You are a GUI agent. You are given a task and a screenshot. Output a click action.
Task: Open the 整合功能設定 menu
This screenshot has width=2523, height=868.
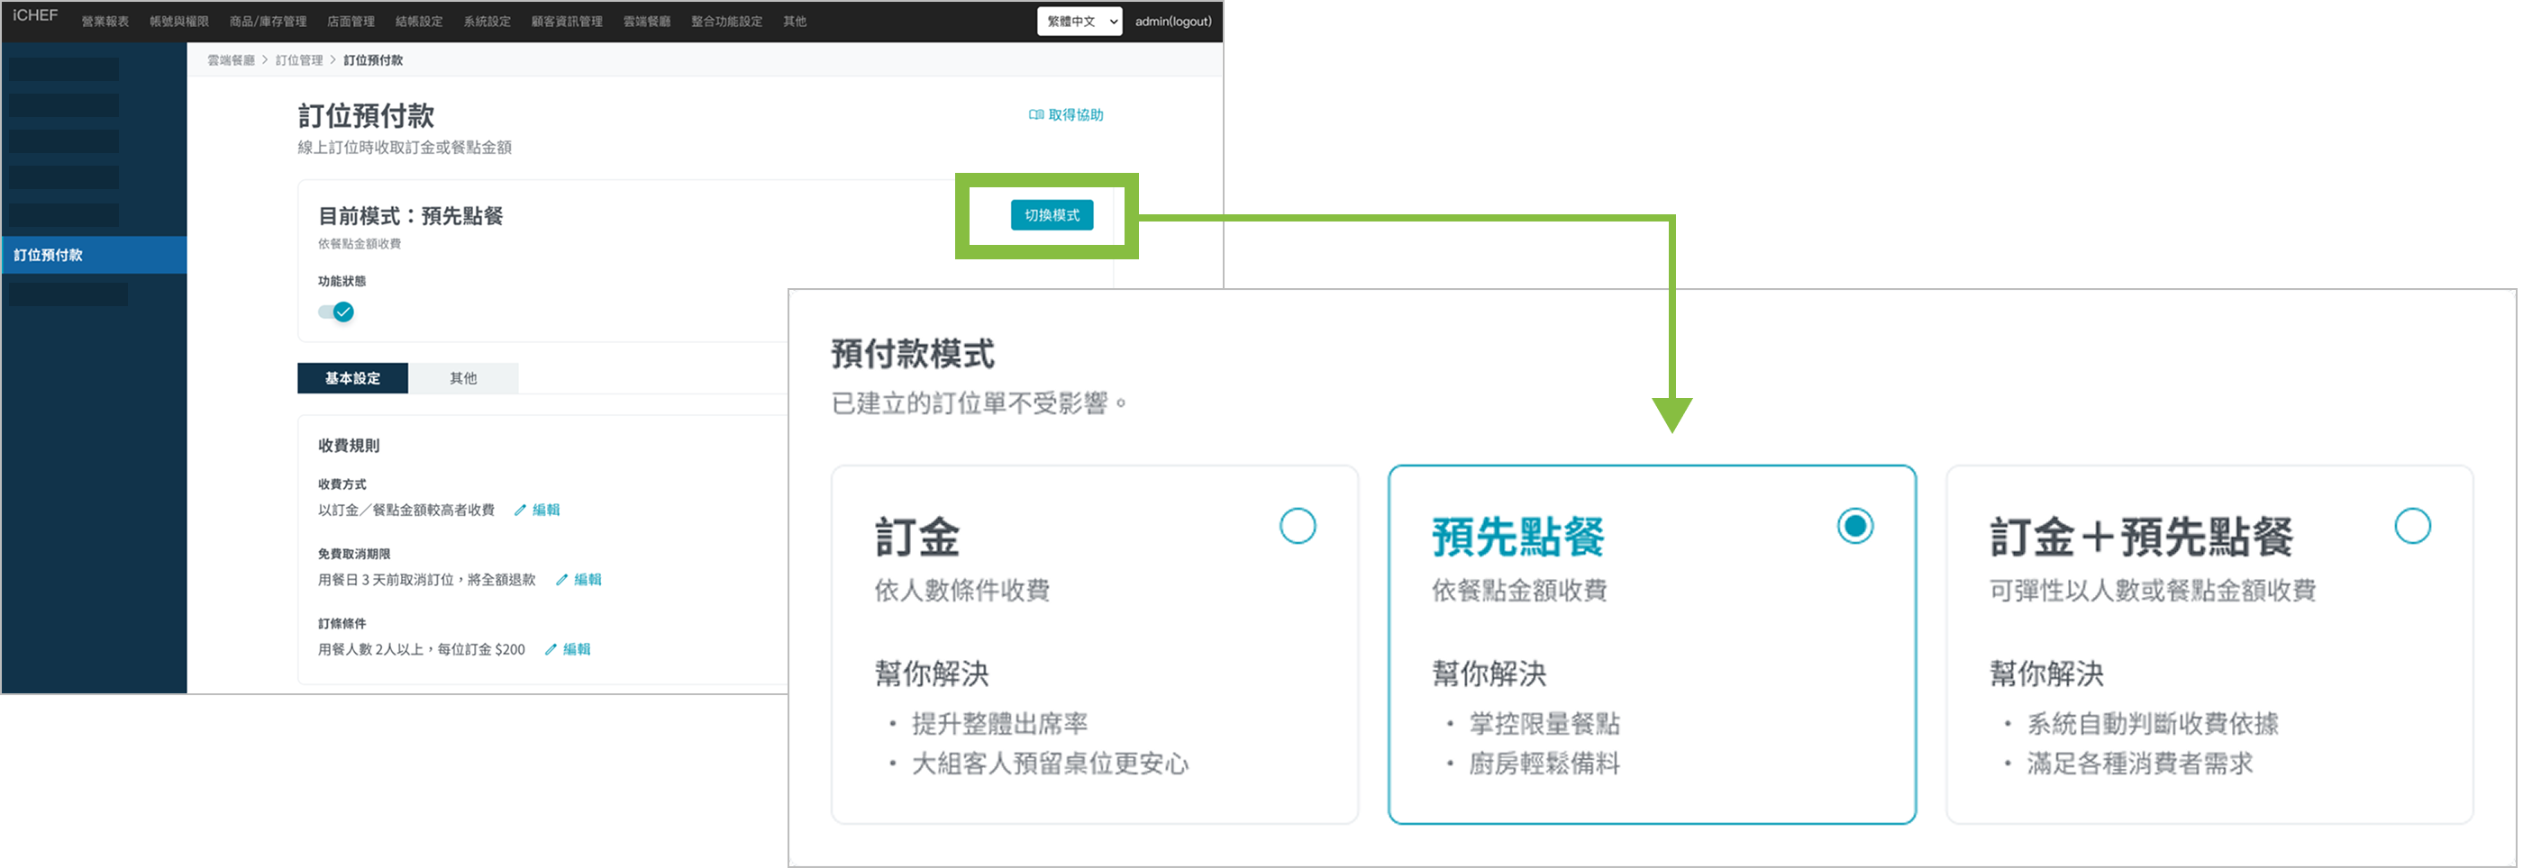725,22
